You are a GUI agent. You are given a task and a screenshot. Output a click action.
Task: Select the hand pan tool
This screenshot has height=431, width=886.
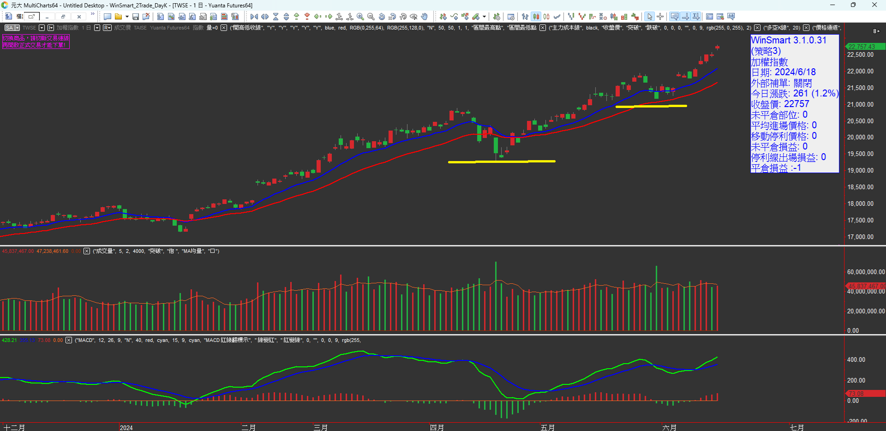[424, 17]
